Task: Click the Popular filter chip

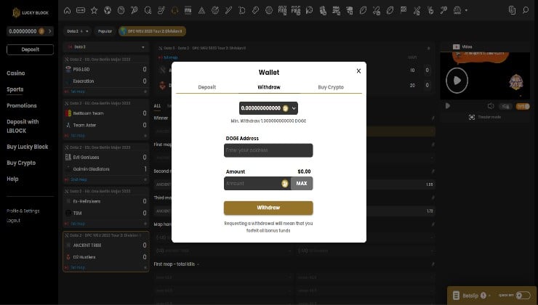Action: (x=105, y=31)
